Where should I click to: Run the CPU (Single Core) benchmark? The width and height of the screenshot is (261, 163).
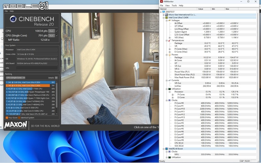tap(52, 36)
